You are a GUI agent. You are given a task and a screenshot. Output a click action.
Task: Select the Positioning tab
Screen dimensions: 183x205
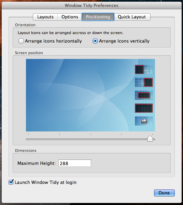[x=98, y=17]
